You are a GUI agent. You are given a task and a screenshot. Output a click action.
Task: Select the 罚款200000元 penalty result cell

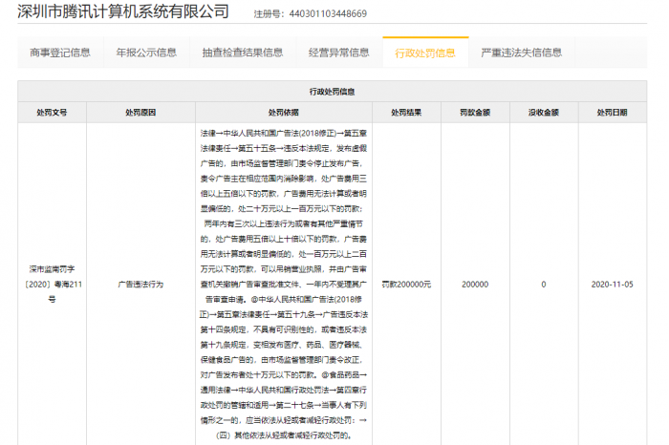click(x=406, y=284)
